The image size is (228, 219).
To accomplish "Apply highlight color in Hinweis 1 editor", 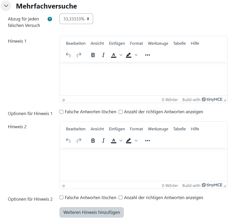I will (x=129, y=55).
